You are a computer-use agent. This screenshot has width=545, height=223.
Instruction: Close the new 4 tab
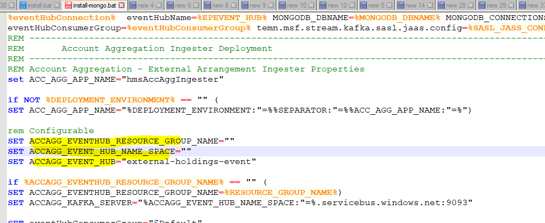(x=159, y=5)
